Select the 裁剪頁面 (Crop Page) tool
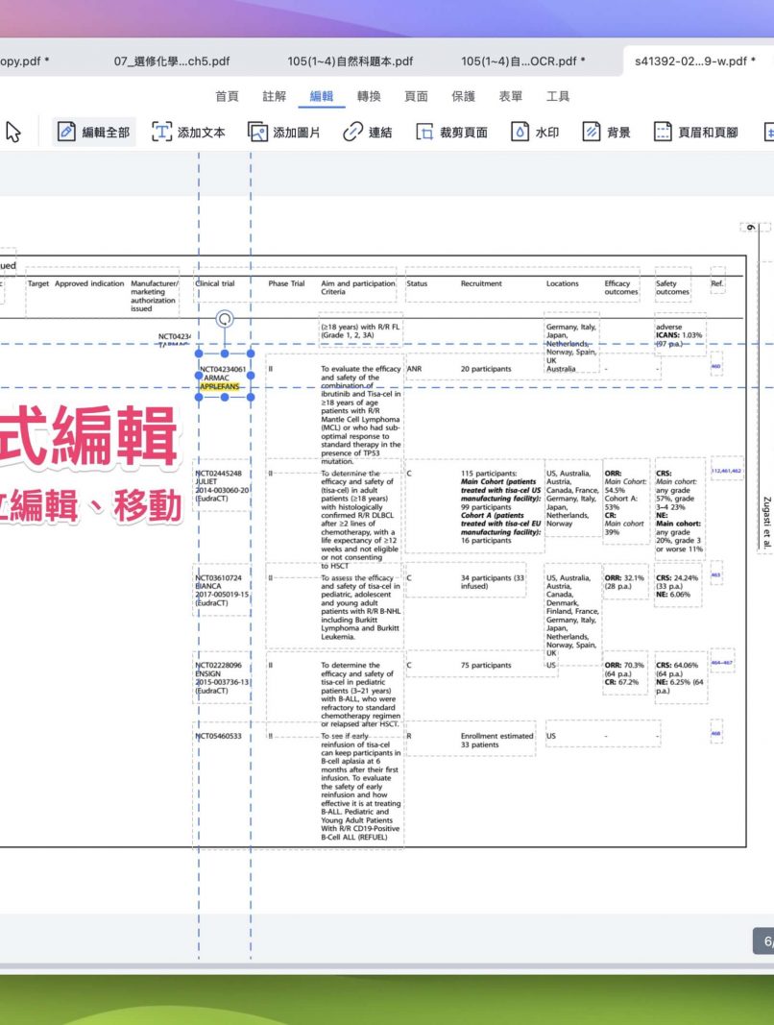Image resolution: width=774 pixels, height=1025 pixels. click(451, 133)
